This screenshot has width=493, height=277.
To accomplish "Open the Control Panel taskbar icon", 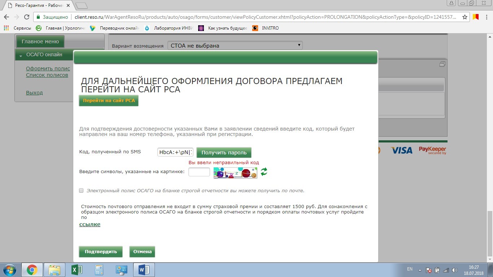I will tap(121, 270).
